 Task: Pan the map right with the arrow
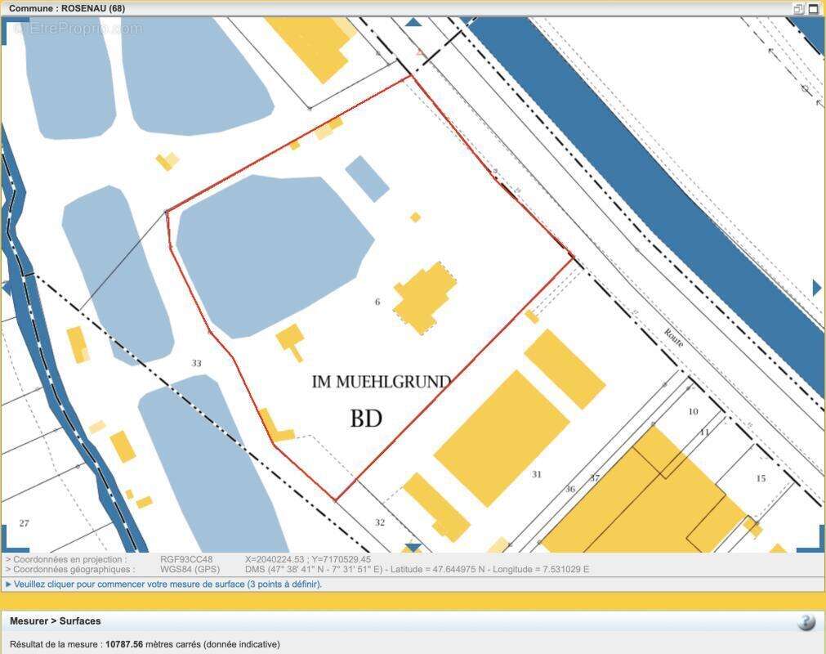pos(817,288)
